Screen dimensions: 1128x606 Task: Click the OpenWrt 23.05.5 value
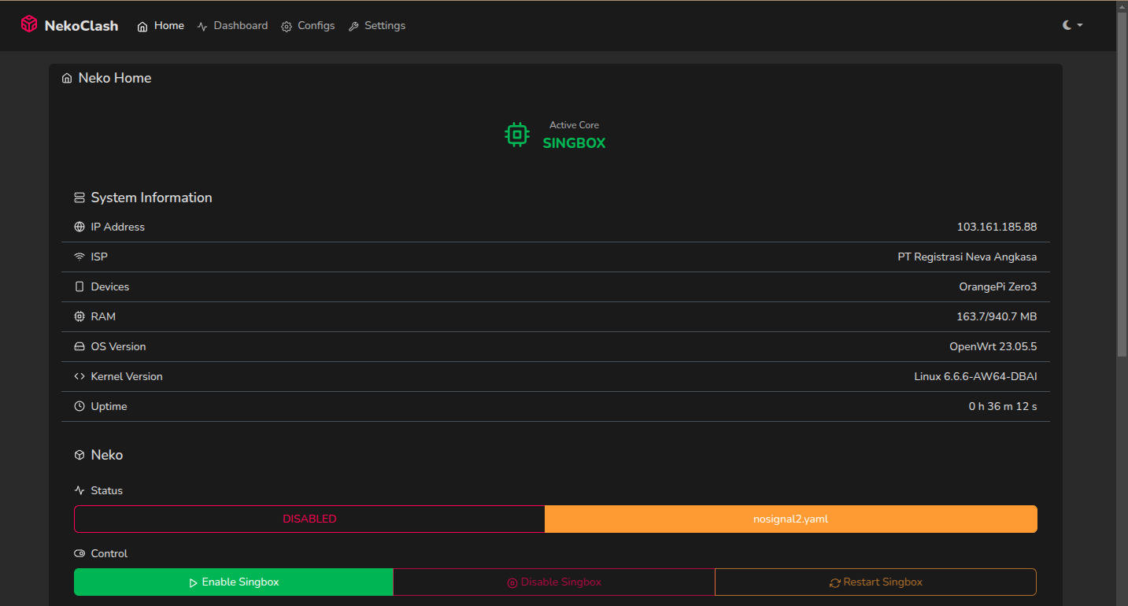click(x=993, y=346)
